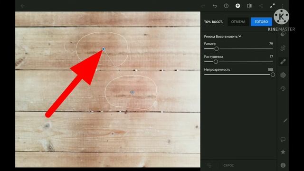Image resolution: width=304 pixels, height=171 pixels.
Task: Expand the Режим Восстановить dropdown
Action: click(222, 37)
